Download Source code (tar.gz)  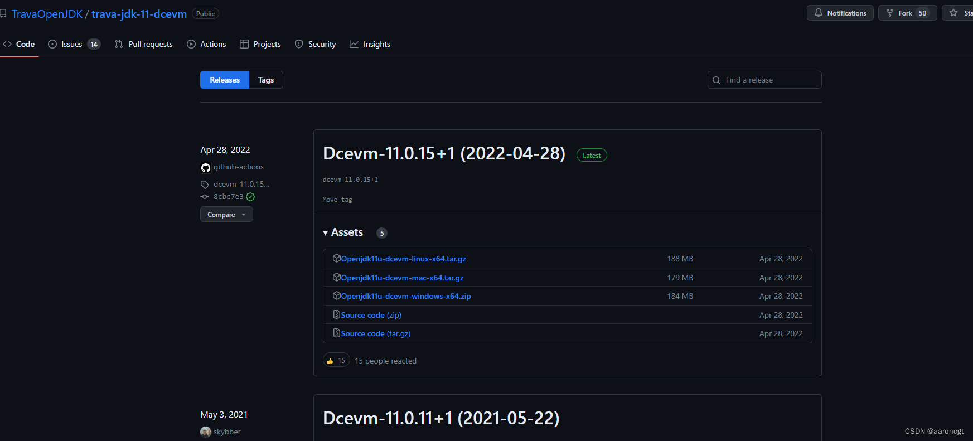[x=376, y=333]
